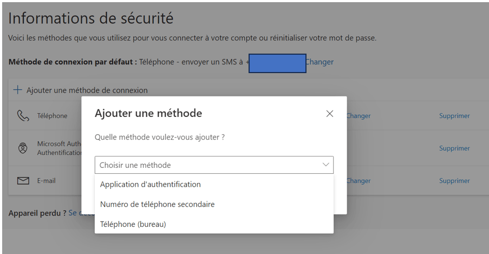This screenshot has height=254, width=489.
Task: Click the Microsoft Authenticator lock icon
Action: [23, 148]
